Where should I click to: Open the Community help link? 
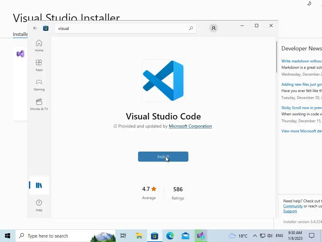coord(293,206)
